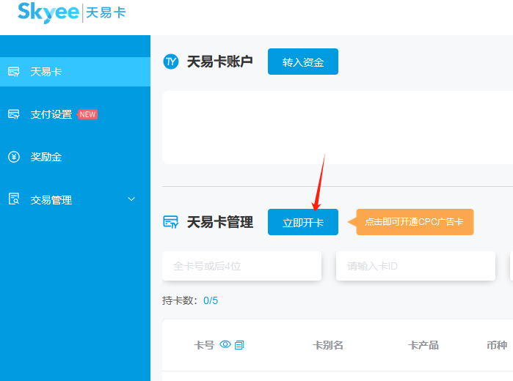Screen dimensions: 513x381
Task: Click the 立即开卡 button
Action: tap(303, 222)
